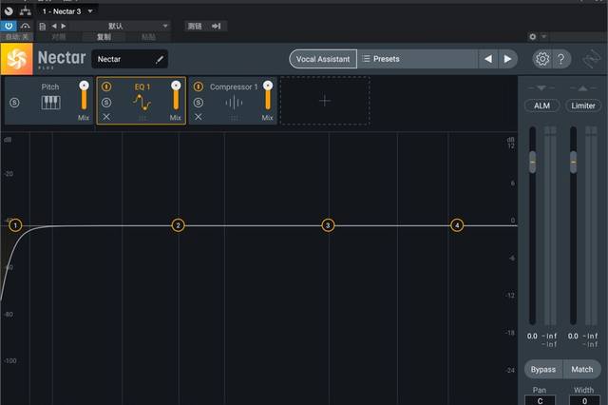Solo the Compressor 1 module

click(x=199, y=103)
